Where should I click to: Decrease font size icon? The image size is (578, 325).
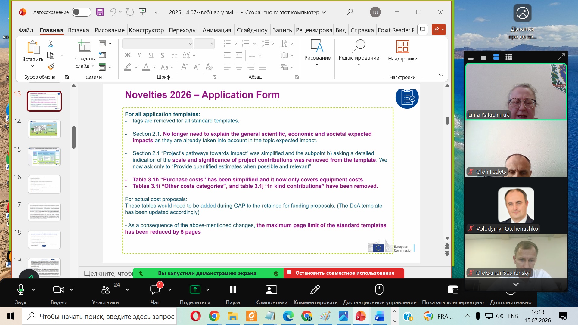197,67
